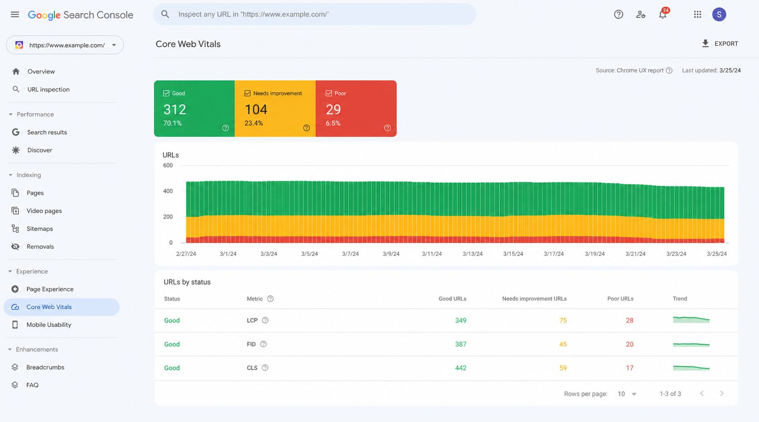Viewport: 759px width, 422px height.
Task: Click the Pages icon in sidebar
Action: [x=15, y=193]
